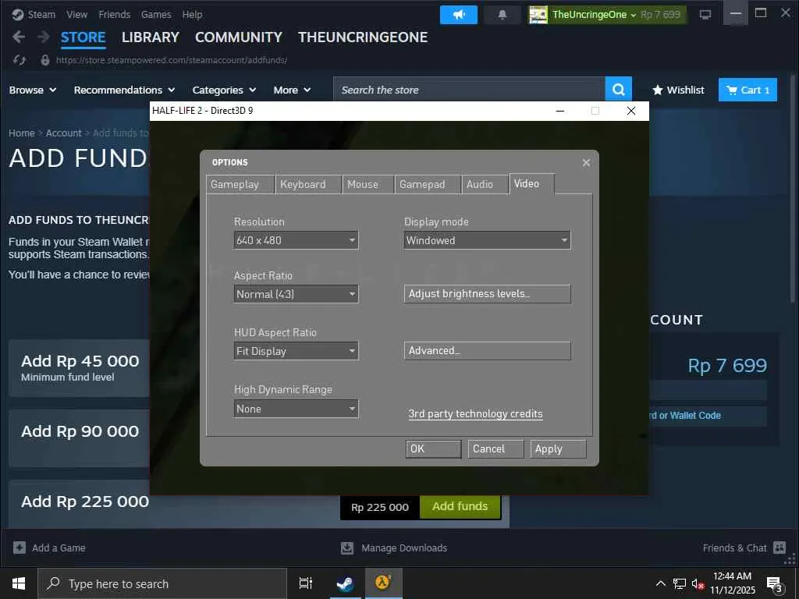Open the Windows Start menu
Viewport: 799px width, 599px height.
[19, 583]
